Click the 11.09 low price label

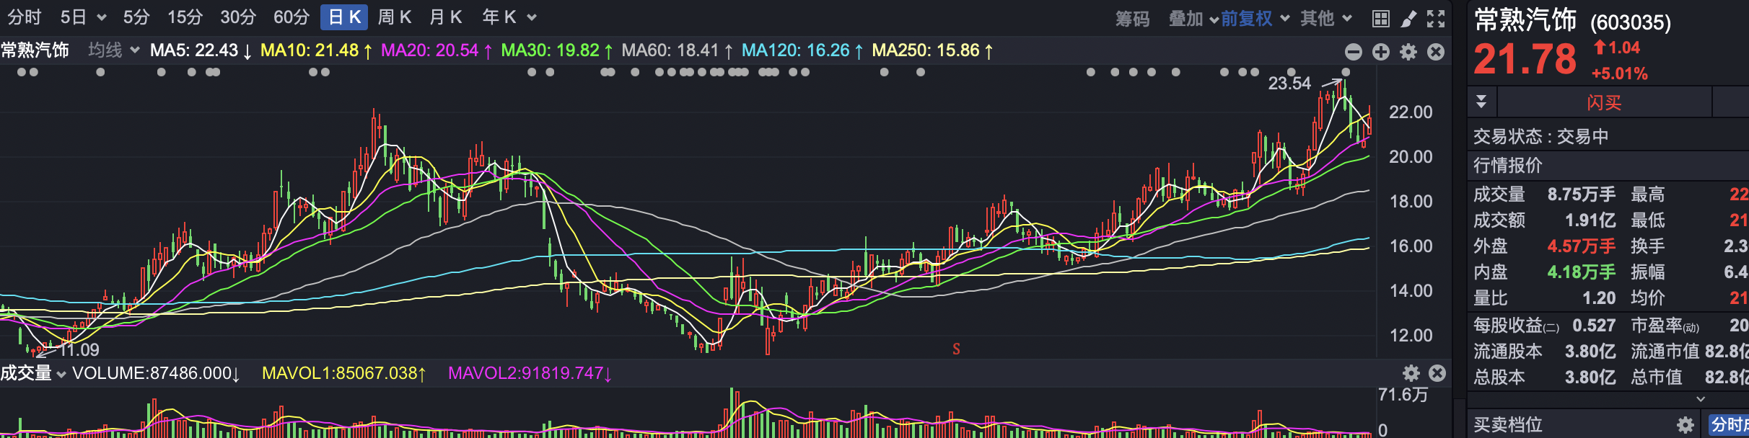pos(79,350)
